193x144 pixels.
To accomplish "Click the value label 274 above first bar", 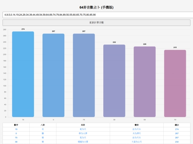I will tap(23, 29).
